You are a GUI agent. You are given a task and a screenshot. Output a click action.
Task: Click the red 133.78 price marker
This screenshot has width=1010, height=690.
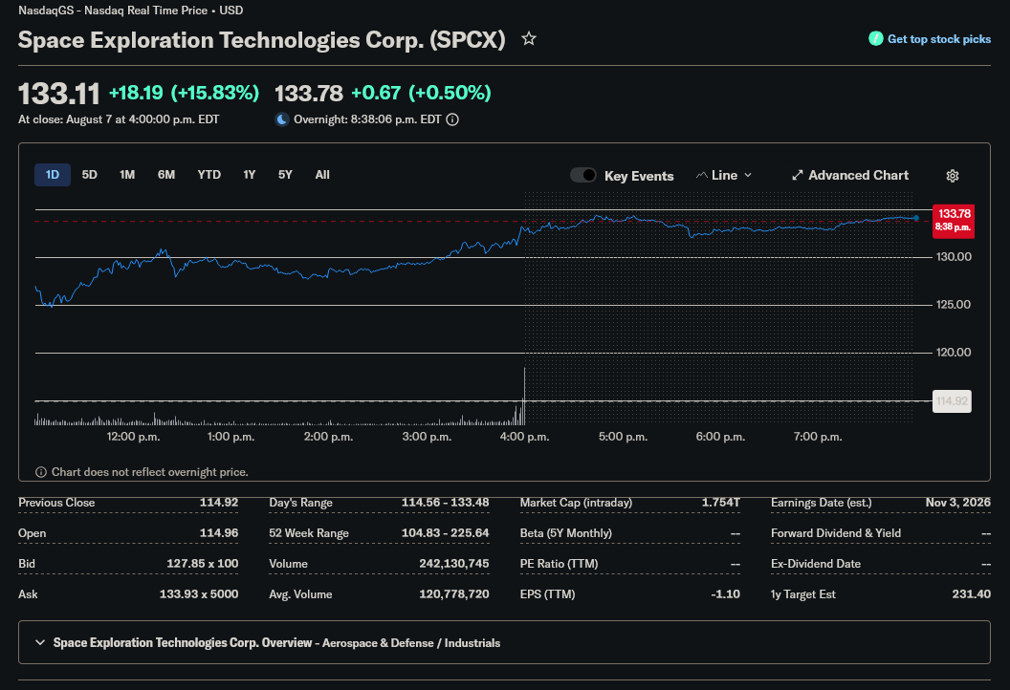[x=954, y=220]
